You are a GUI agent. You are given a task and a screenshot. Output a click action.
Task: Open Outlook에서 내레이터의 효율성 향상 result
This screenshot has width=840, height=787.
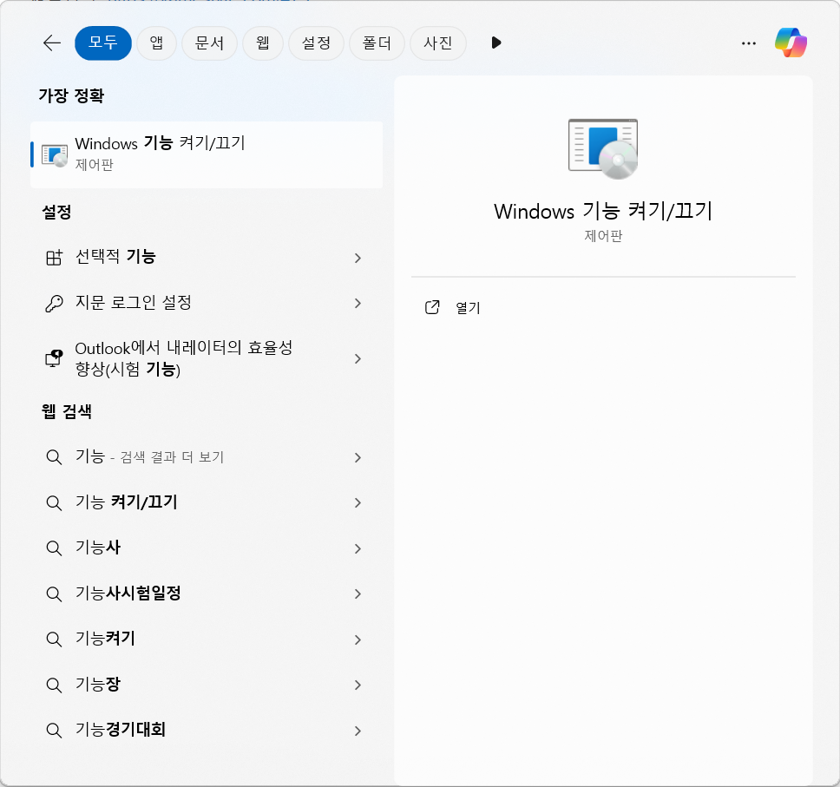(207, 358)
